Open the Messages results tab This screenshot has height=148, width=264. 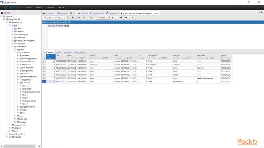point(68,52)
